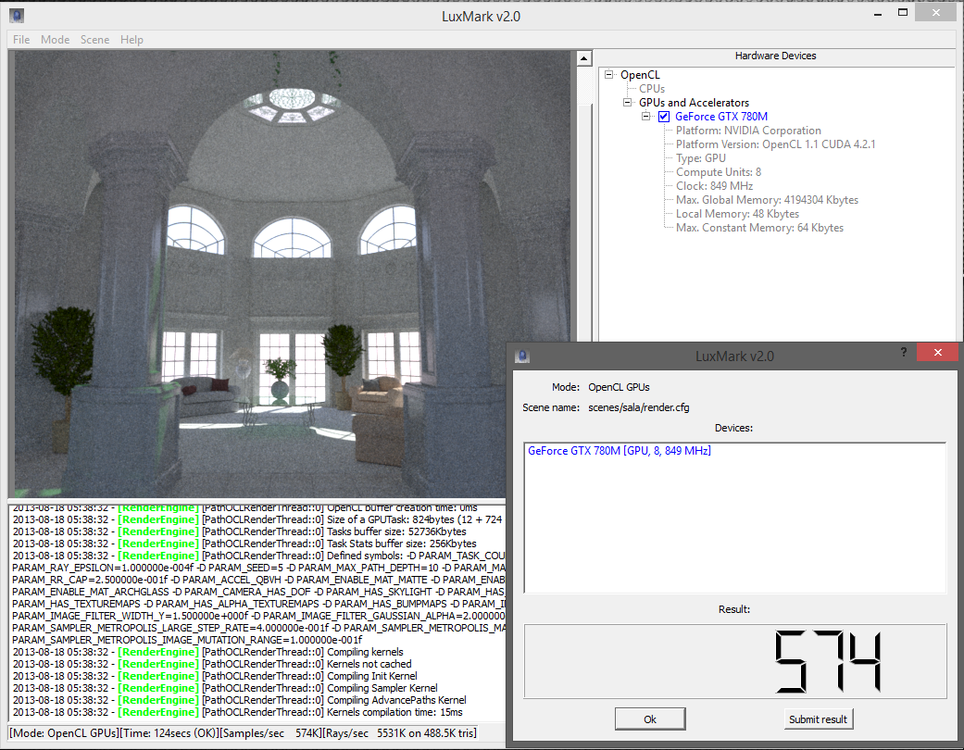Image resolution: width=964 pixels, height=750 pixels.
Task: Select the CPUs tree item
Action: [652, 89]
